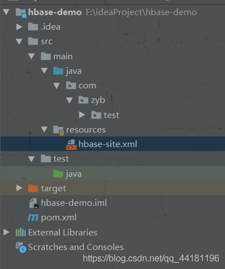Screen dimensions: 225x269
Task: Expand the test package under zyb
Action: pos(82,115)
